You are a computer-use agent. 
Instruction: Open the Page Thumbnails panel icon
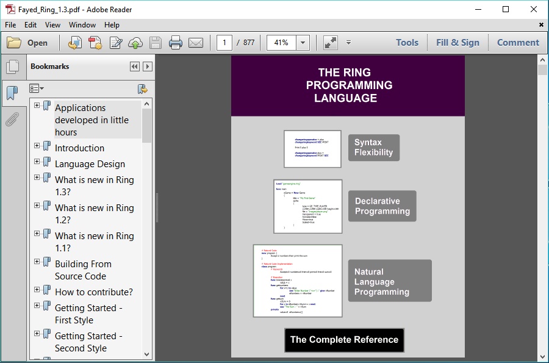coord(13,67)
